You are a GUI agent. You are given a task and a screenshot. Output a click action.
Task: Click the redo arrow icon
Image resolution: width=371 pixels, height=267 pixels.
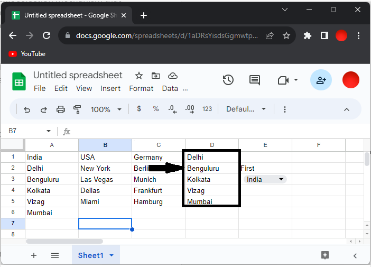coord(44,109)
